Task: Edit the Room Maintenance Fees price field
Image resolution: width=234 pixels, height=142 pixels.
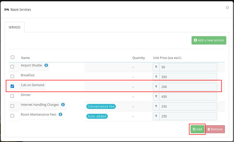Action: click(188, 116)
